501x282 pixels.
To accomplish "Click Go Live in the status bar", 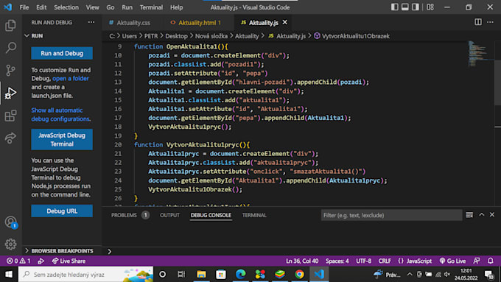I will pos(452,261).
